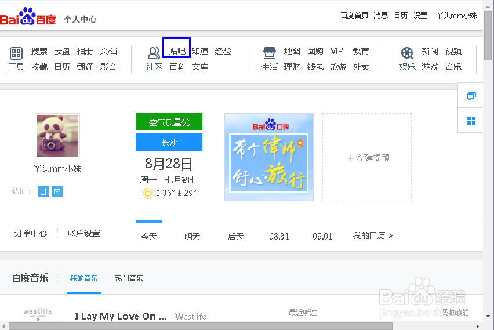Image resolution: width=494 pixels, height=330 pixels.
Task: Open 搜索 in tools section
Action: (x=39, y=51)
